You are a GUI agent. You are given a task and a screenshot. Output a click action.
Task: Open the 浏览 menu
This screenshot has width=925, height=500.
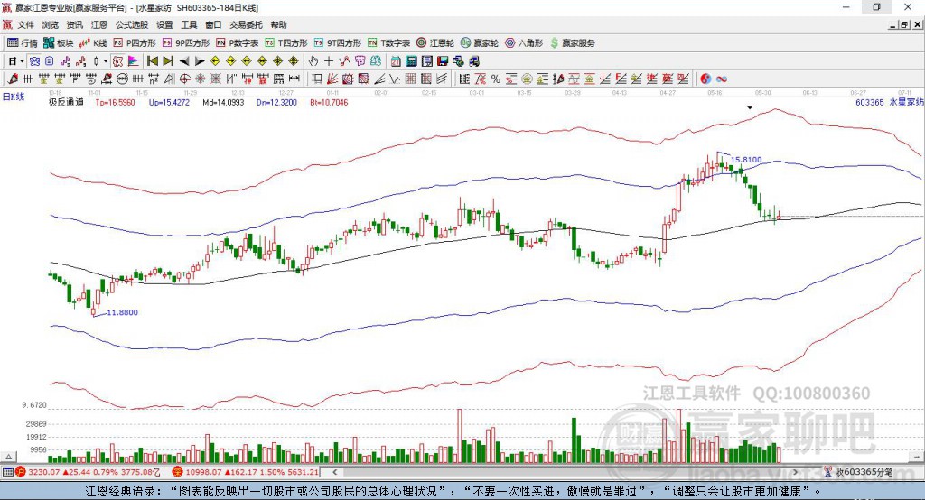[x=51, y=24]
